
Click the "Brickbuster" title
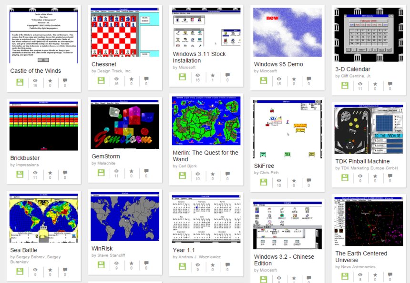(25, 158)
